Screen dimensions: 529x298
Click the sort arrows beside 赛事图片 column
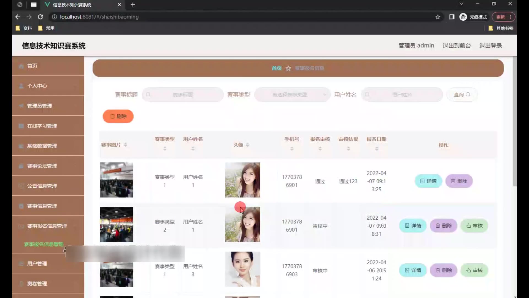tap(125, 145)
